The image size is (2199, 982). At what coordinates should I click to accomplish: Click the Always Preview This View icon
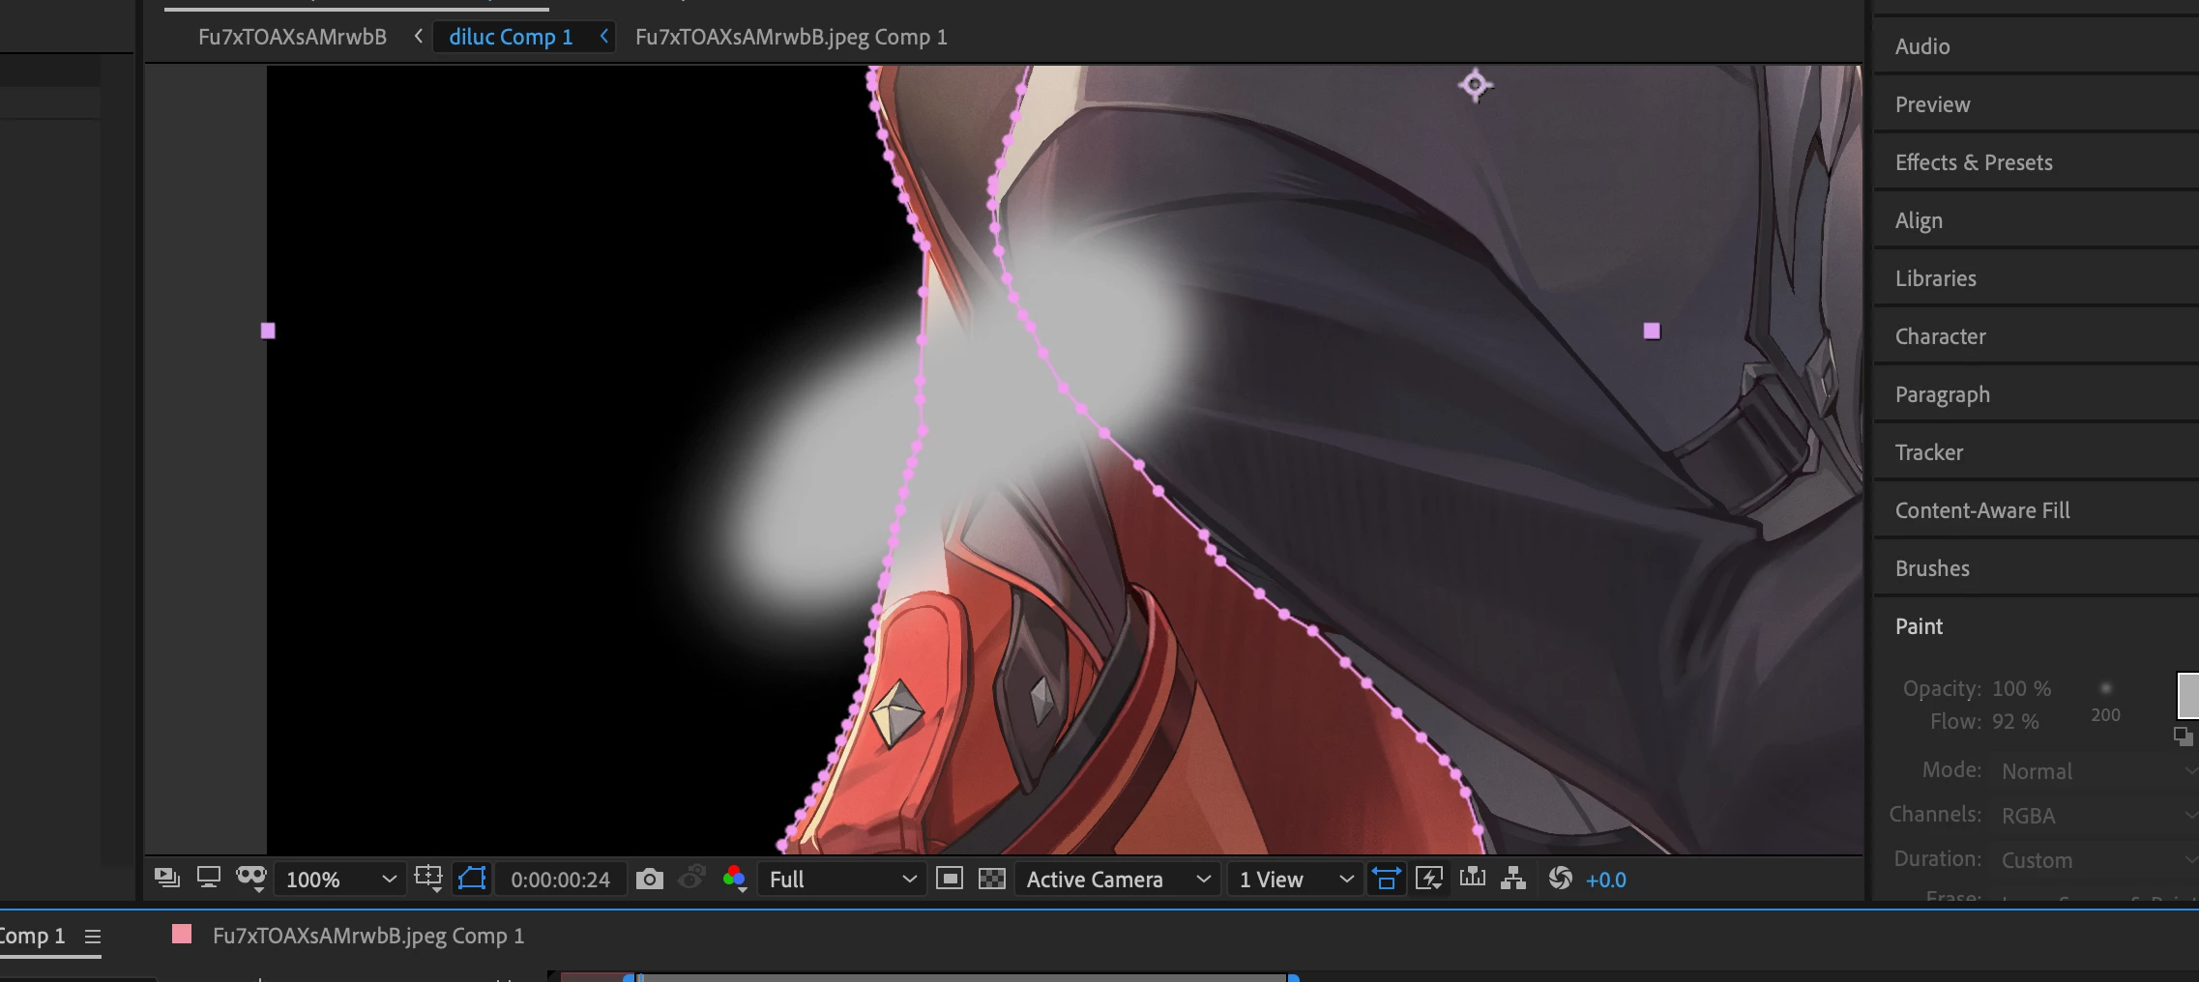(x=167, y=878)
